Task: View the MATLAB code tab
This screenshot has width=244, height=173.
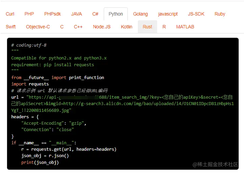Action: (185, 27)
